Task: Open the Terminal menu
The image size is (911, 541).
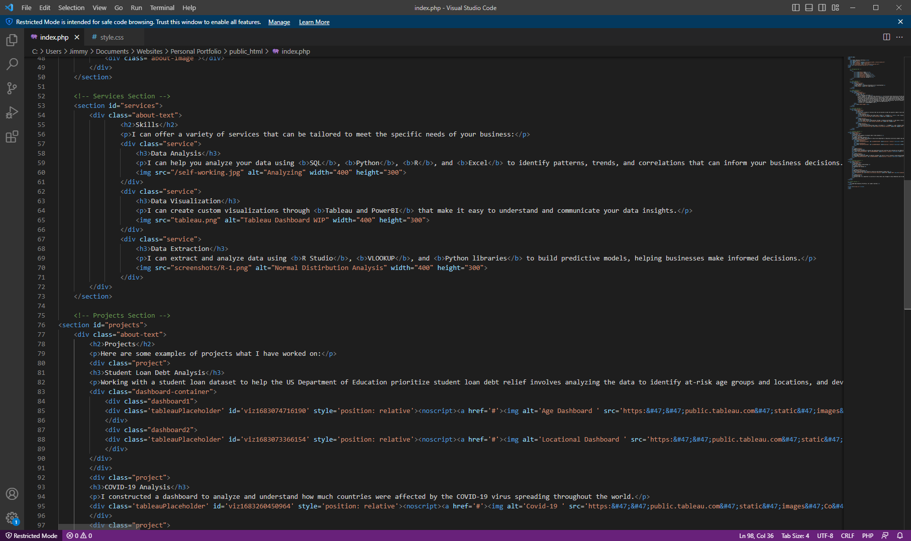Action: tap(162, 8)
